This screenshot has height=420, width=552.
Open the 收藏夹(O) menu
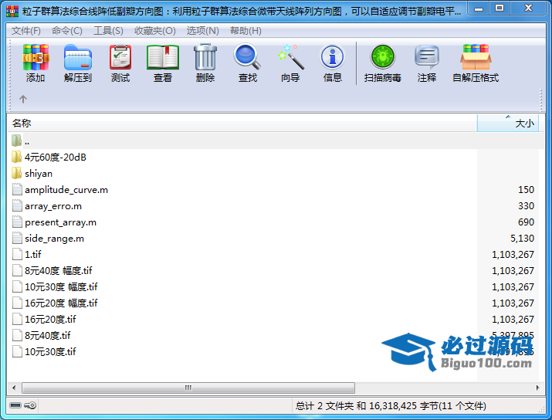point(155,31)
